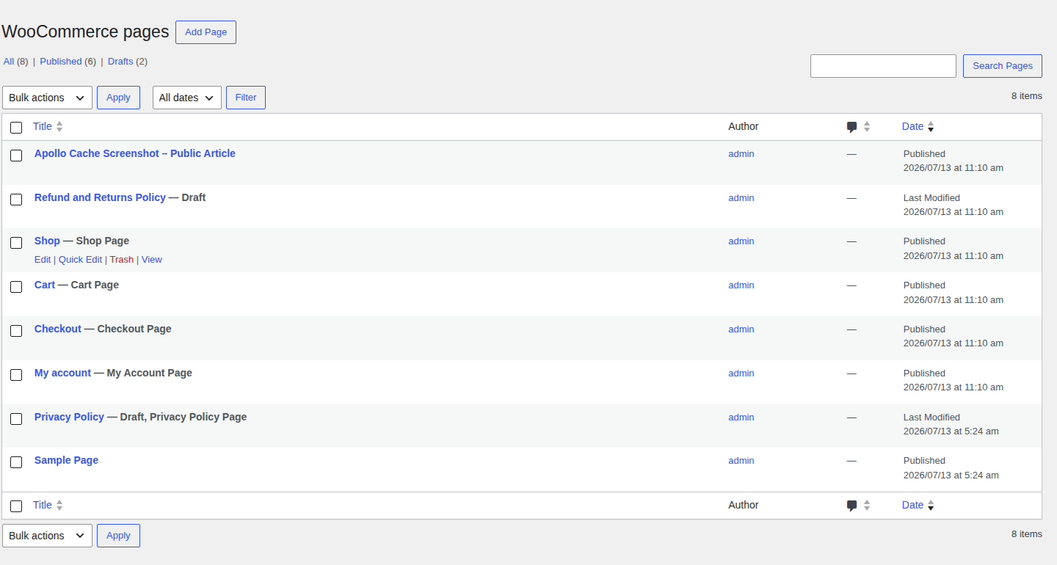Click admin author in My account row
The width and height of the screenshot is (1057, 565).
click(x=741, y=373)
